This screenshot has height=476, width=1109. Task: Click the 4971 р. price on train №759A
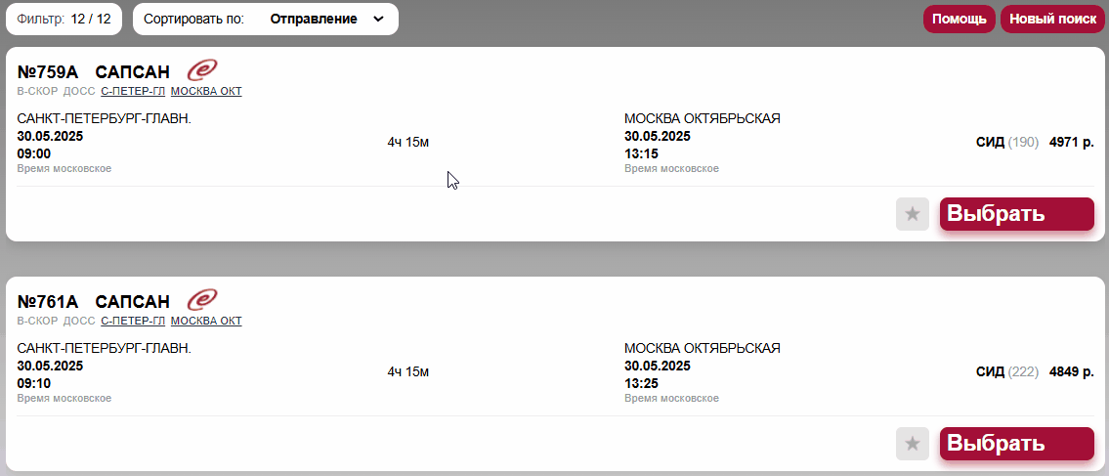tap(1072, 142)
